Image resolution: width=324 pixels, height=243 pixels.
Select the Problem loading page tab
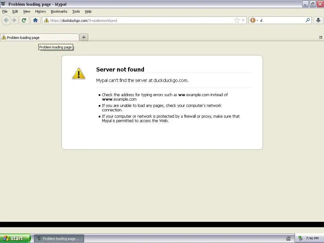[40, 37]
